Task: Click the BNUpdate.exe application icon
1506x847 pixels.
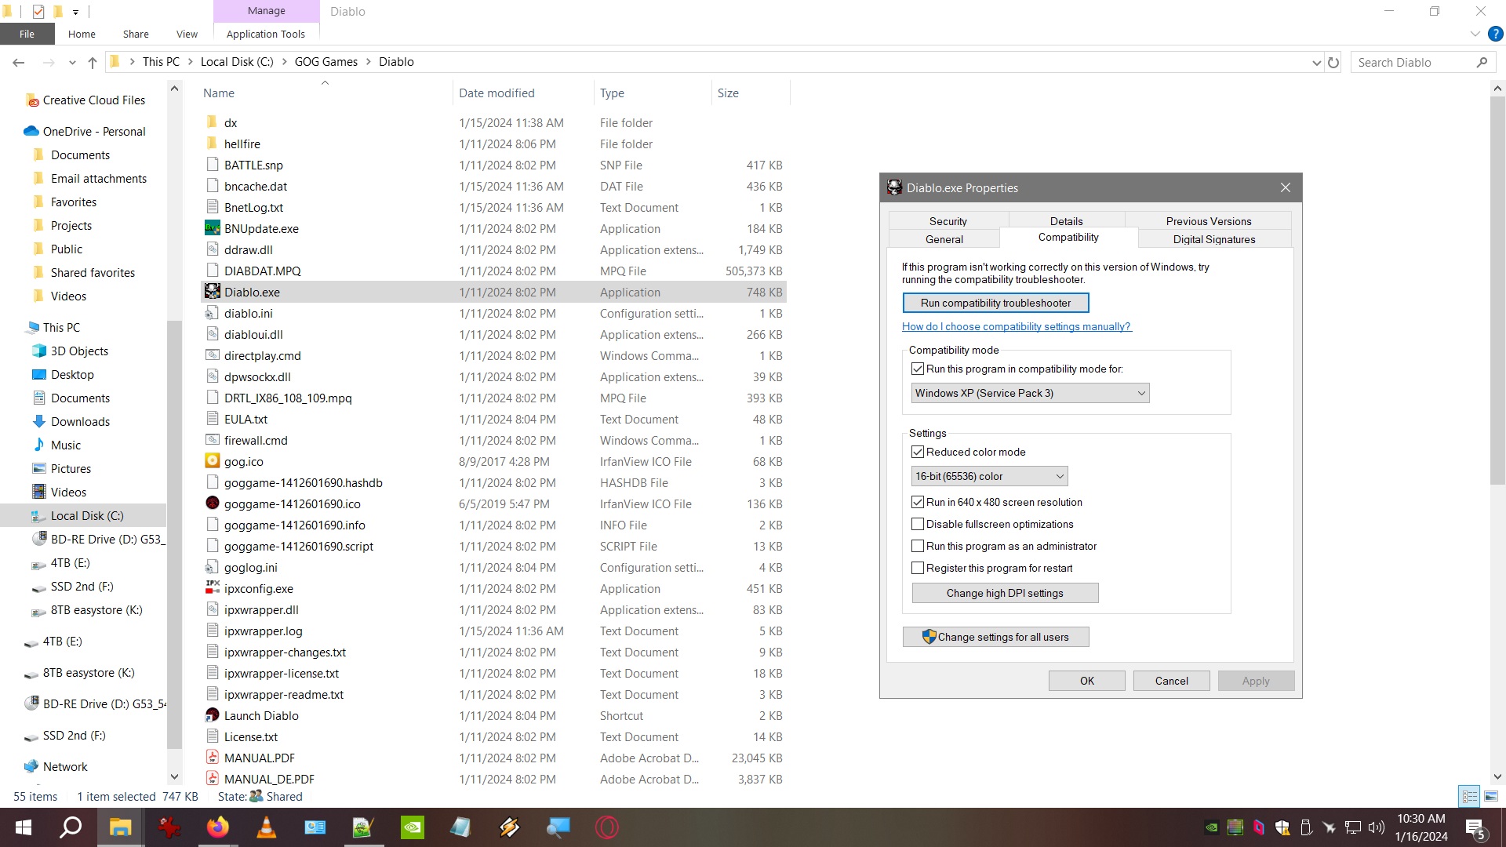Action: [x=212, y=228]
